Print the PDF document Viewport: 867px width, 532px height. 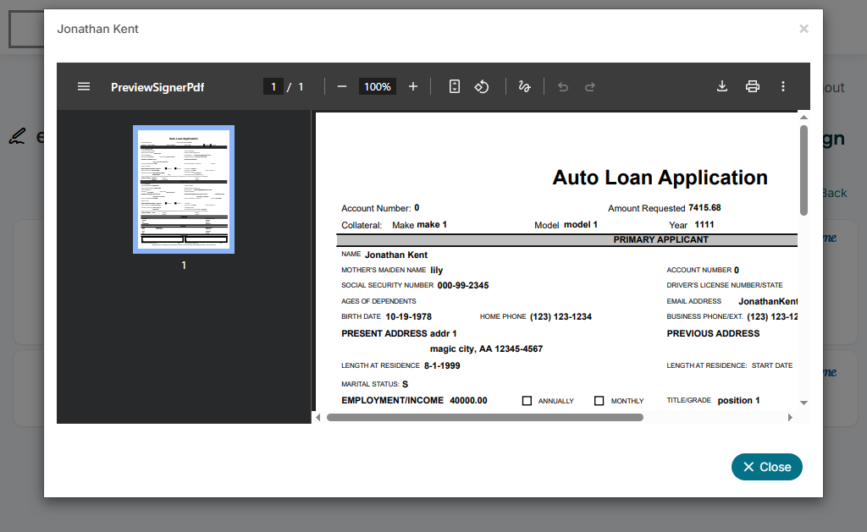click(752, 86)
